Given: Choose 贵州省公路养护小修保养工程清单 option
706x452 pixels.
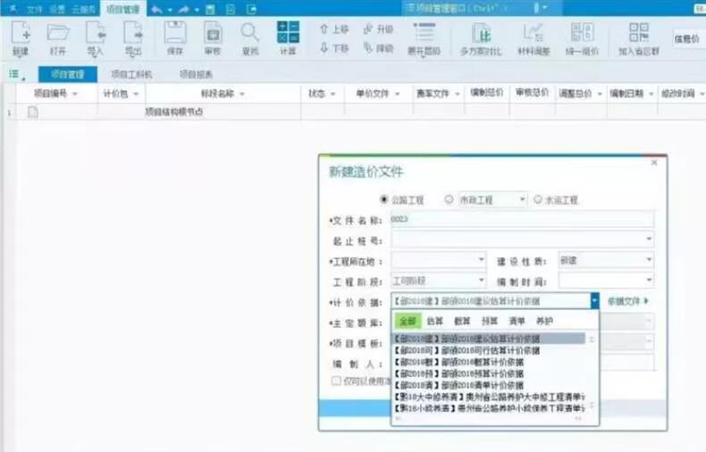Looking at the screenshot, I should pos(490,409).
